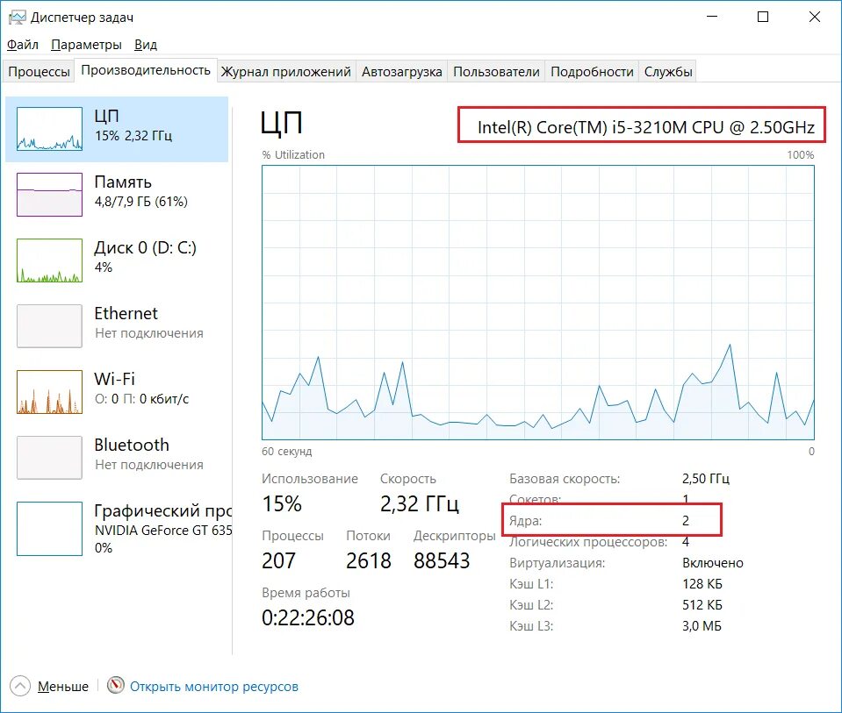Click the Intel Core i5-3210M CPU name
Screen dimensions: 842x713
[646, 127]
